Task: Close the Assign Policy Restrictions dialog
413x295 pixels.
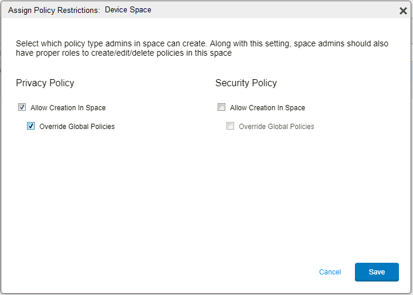Action: pos(403,11)
